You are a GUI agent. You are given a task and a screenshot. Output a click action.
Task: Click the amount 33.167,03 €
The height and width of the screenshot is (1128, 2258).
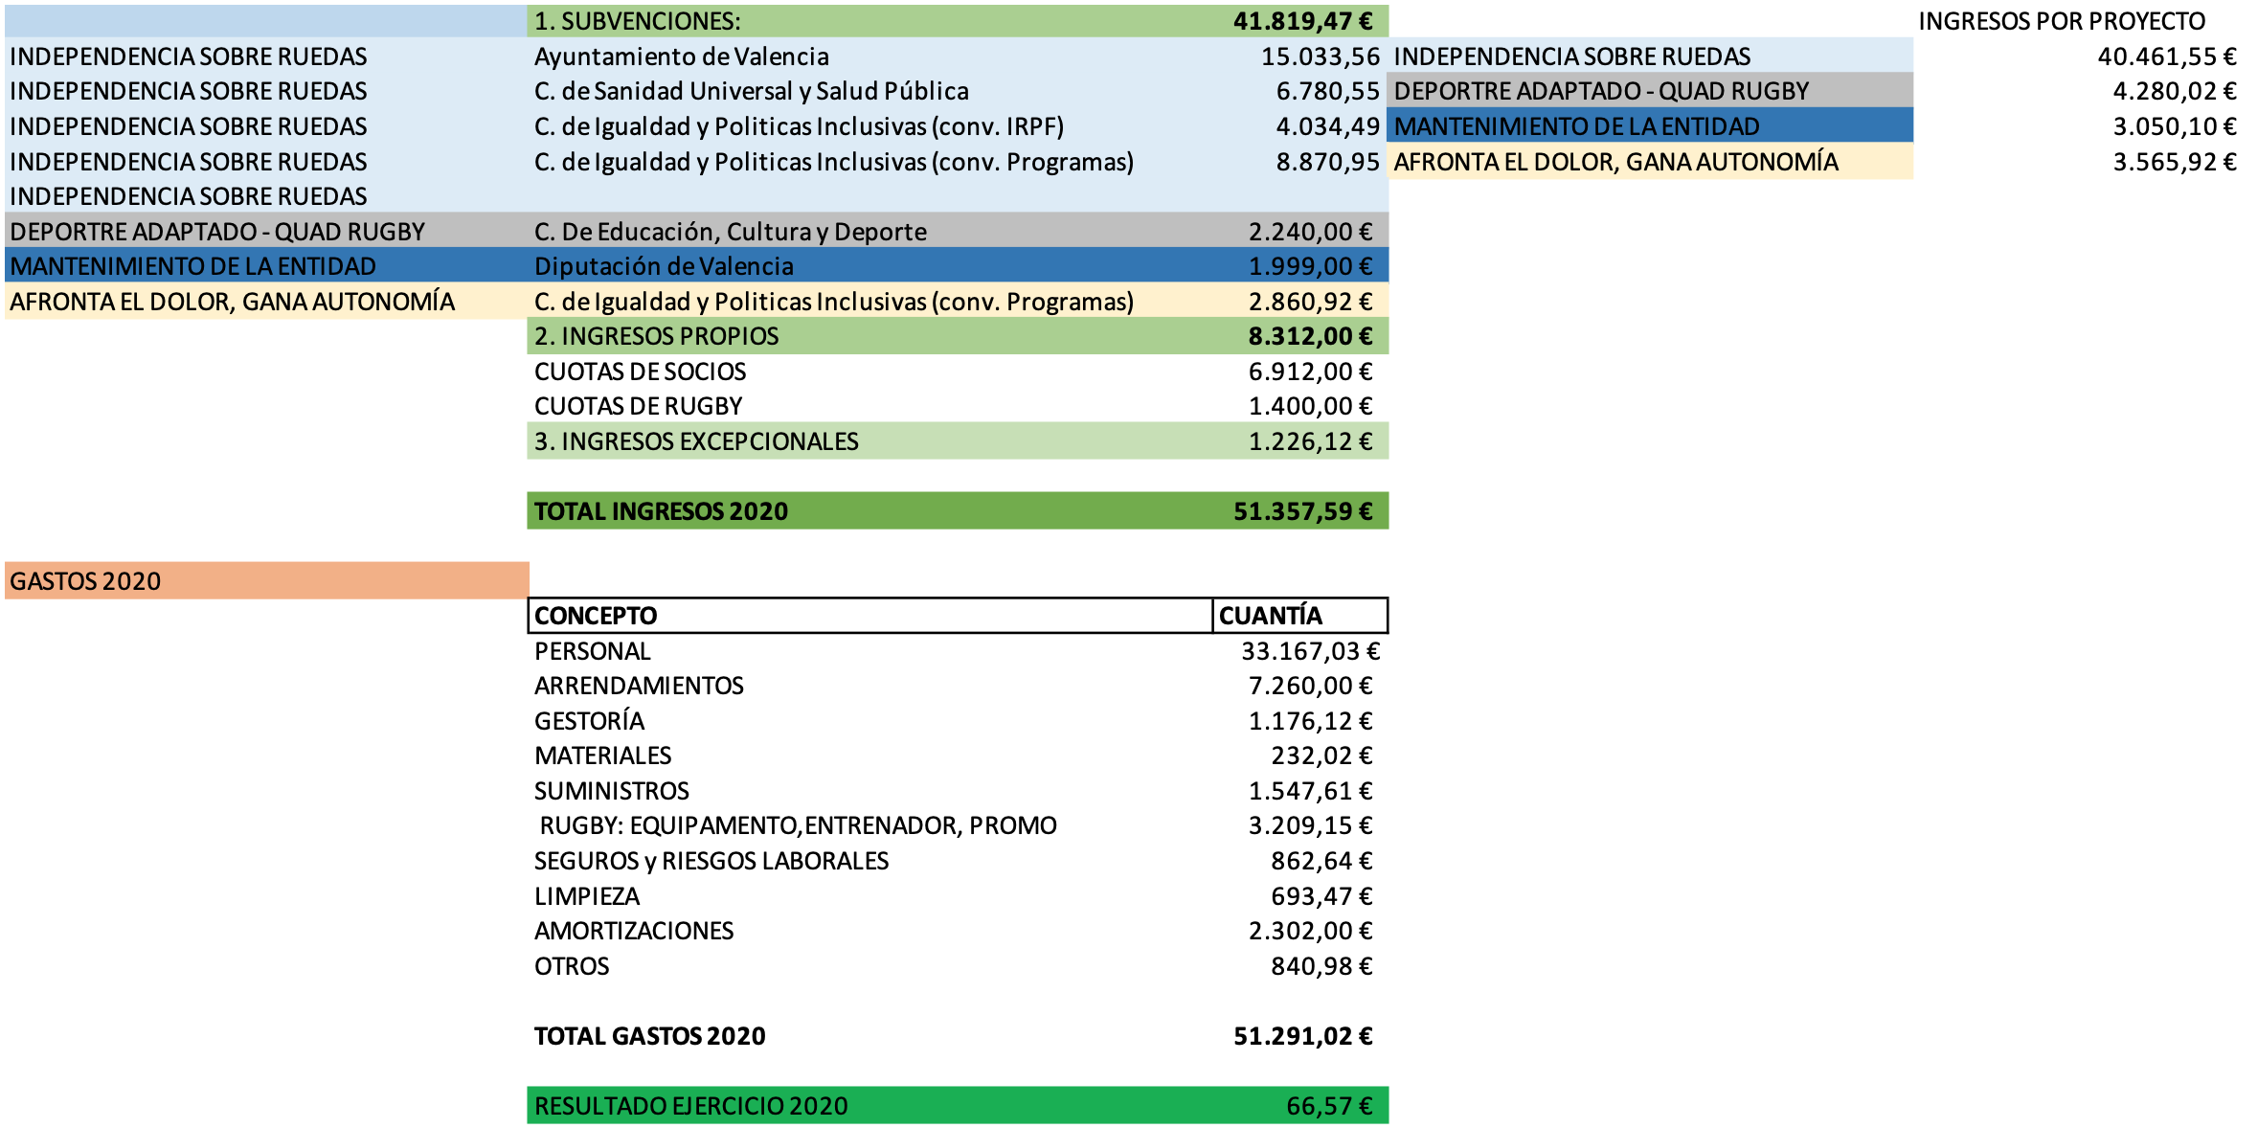point(1310,651)
